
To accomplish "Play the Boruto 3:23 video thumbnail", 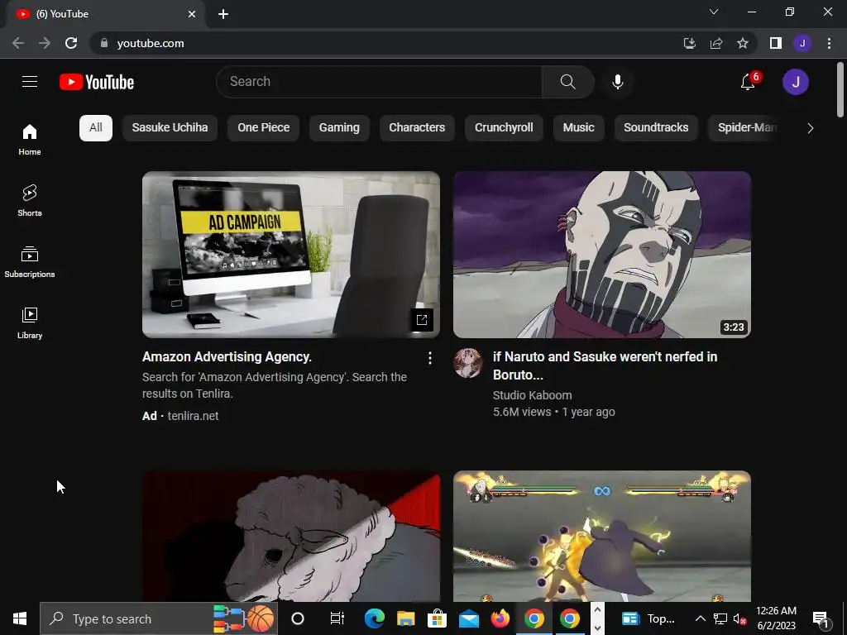I will (602, 255).
